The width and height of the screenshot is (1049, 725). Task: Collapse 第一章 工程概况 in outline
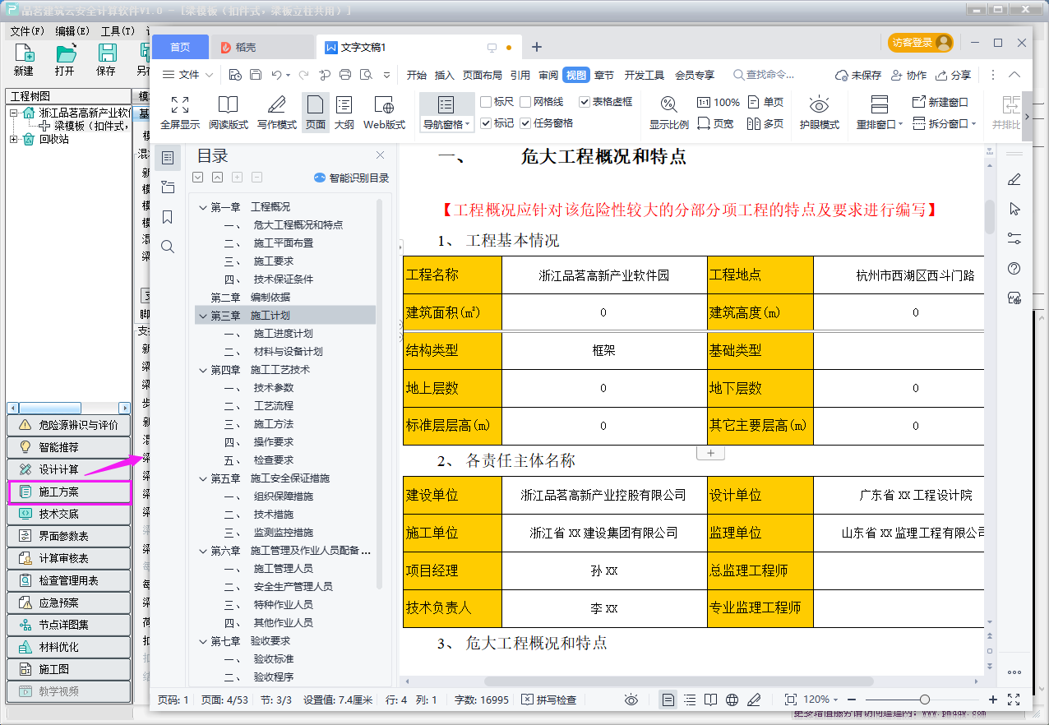pos(203,207)
